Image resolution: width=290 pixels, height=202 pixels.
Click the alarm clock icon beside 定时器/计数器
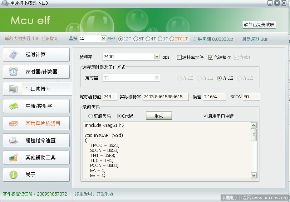click(13, 72)
